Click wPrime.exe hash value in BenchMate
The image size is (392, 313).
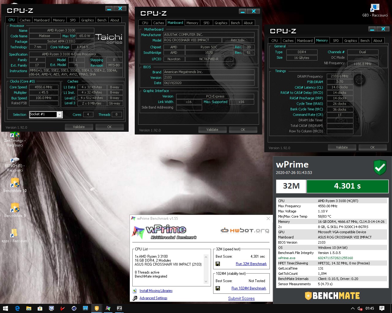[335, 258]
